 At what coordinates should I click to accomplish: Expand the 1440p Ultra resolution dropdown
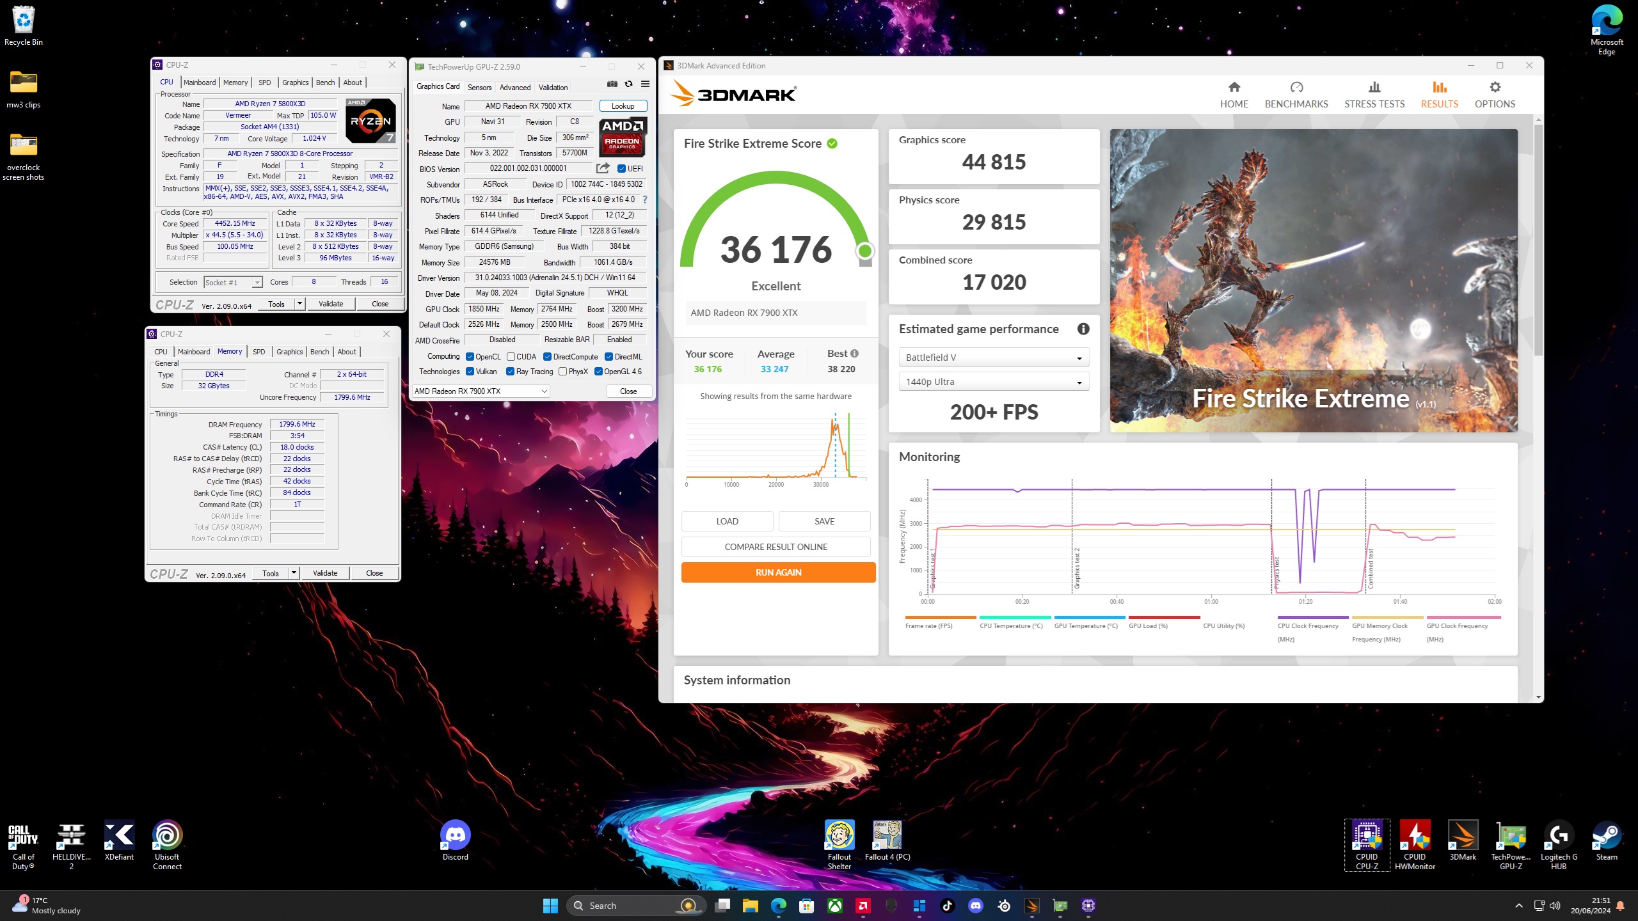click(x=994, y=382)
